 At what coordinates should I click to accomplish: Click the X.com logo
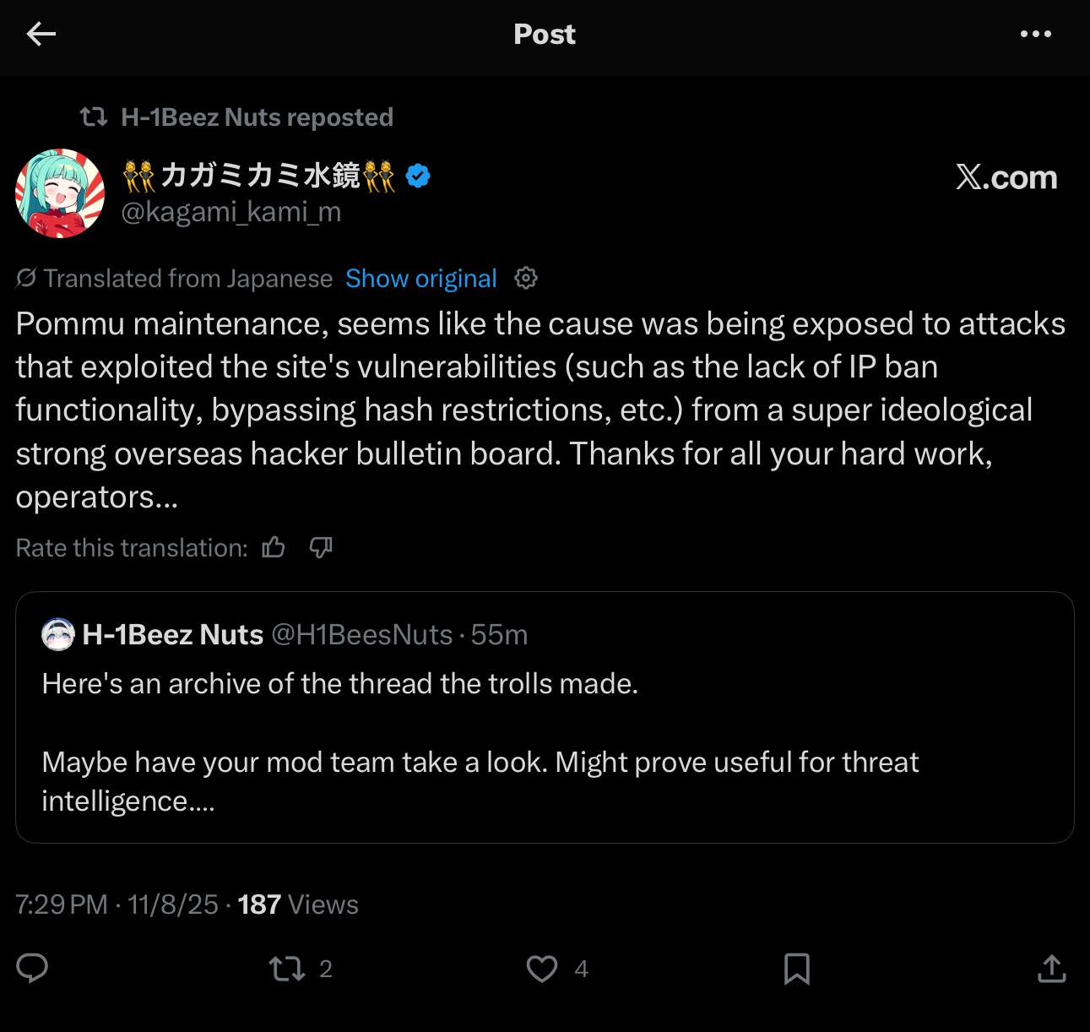[1006, 177]
